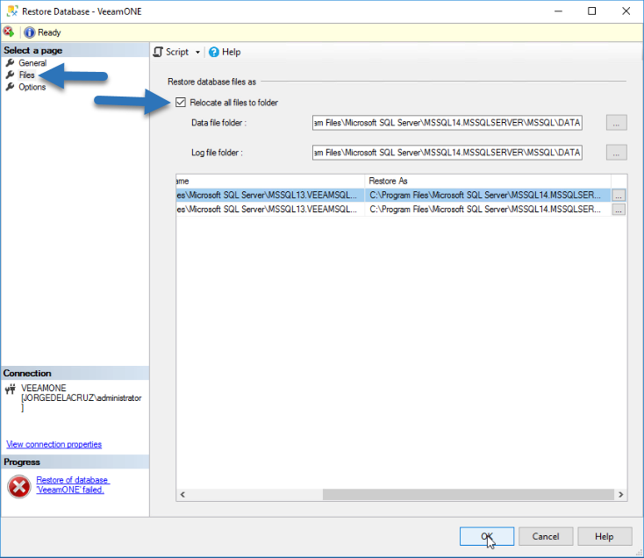Click the first row Restore As path cell
This screenshot has width=644, height=558.
pyautogui.click(x=488, y=195)
